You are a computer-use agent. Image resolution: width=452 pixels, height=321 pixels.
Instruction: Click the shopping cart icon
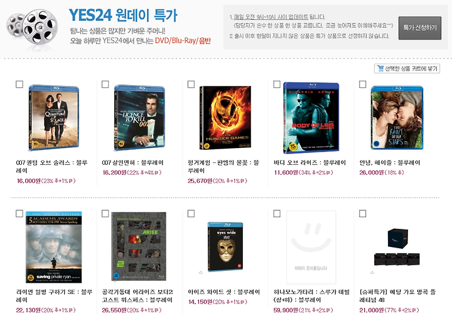click(x=380, y=68)
